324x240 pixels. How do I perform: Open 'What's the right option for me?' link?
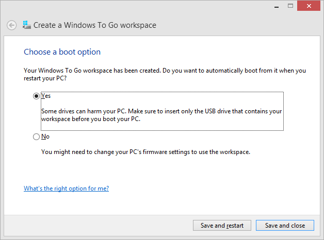pyautogui.click(x=66, y=188)
